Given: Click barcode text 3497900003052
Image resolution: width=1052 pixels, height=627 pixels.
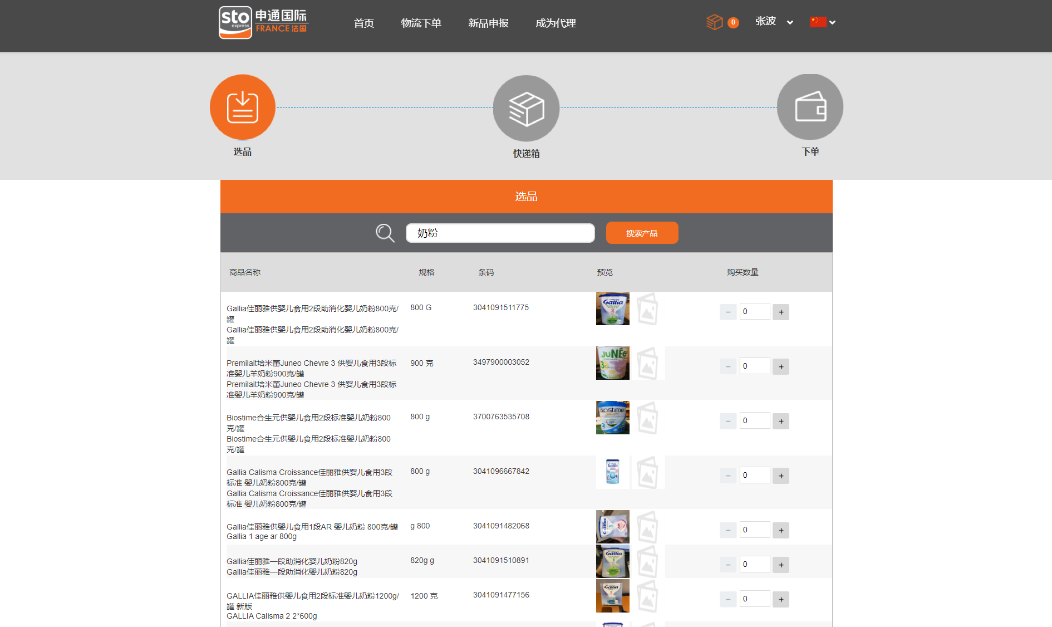Looking at the screenshot, I should [x=501, y=362].
